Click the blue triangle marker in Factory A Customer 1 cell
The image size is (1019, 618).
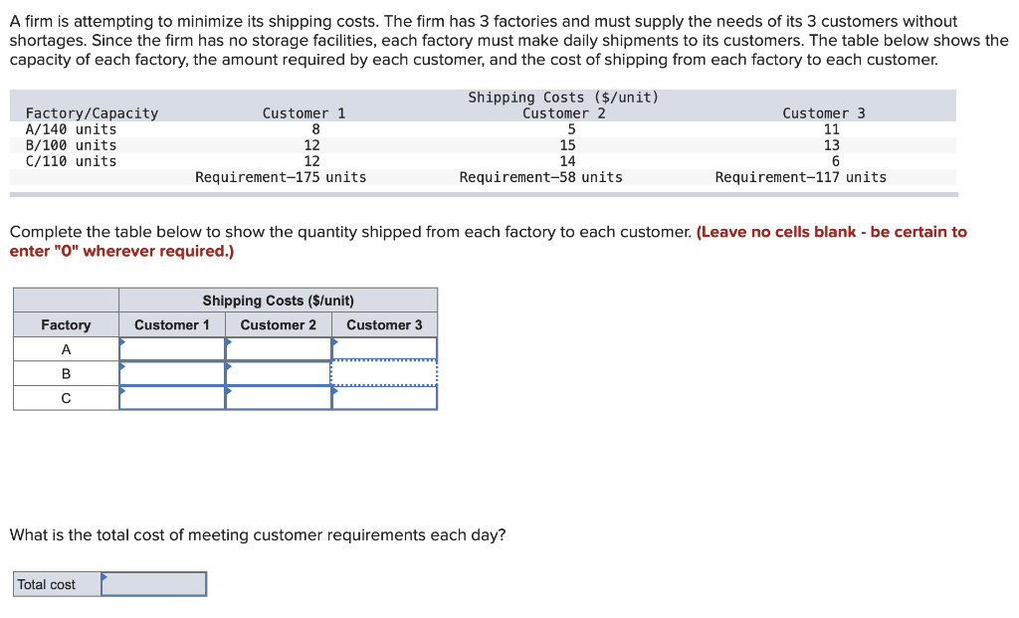click(124, 341)
